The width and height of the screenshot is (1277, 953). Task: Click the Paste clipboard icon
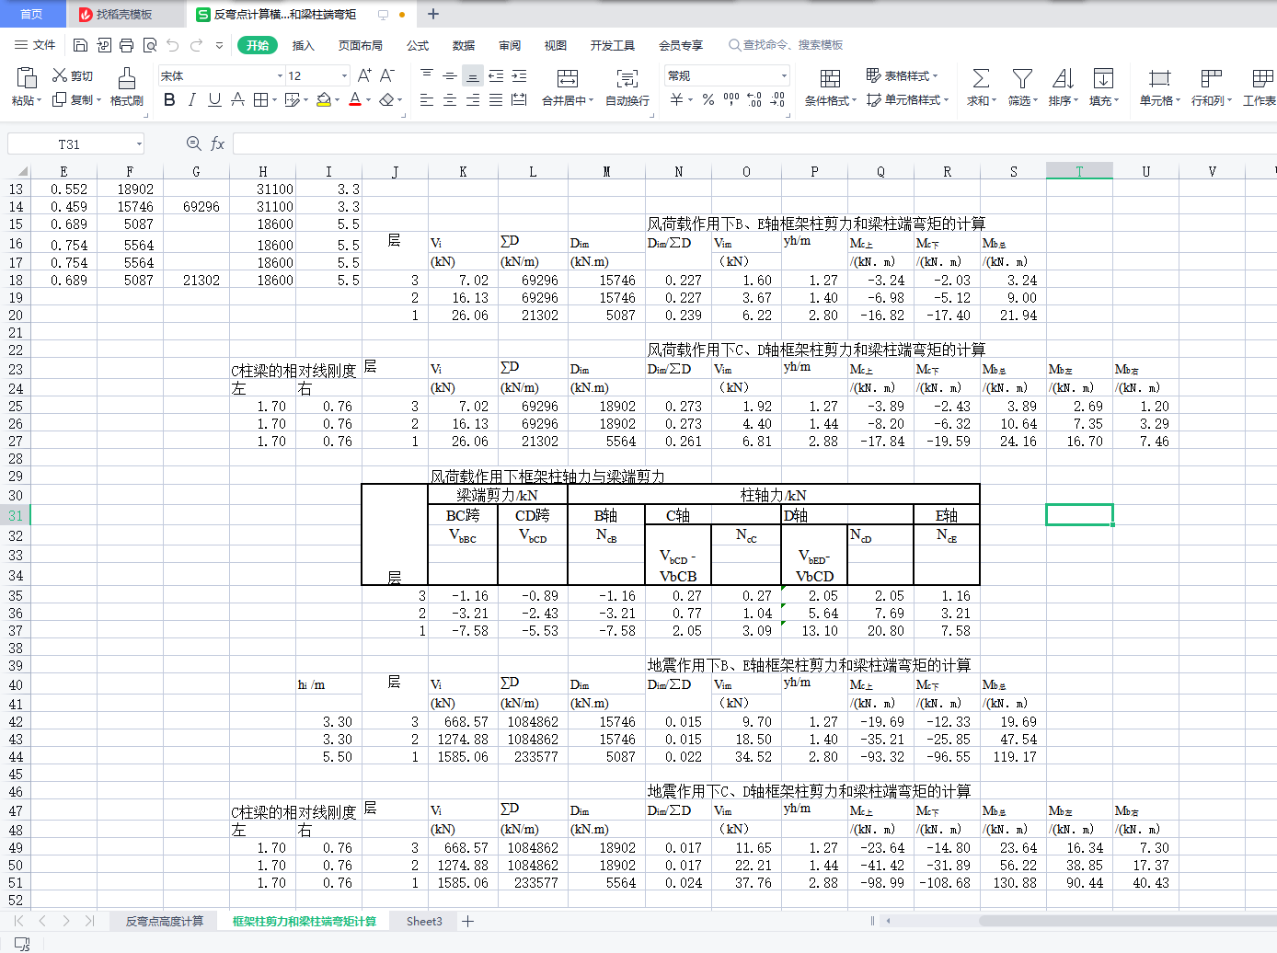pyautogui.click(x=27, y=77)
